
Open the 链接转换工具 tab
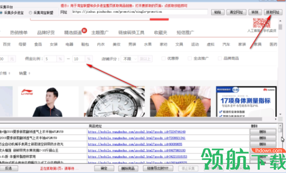pos(131,33)
